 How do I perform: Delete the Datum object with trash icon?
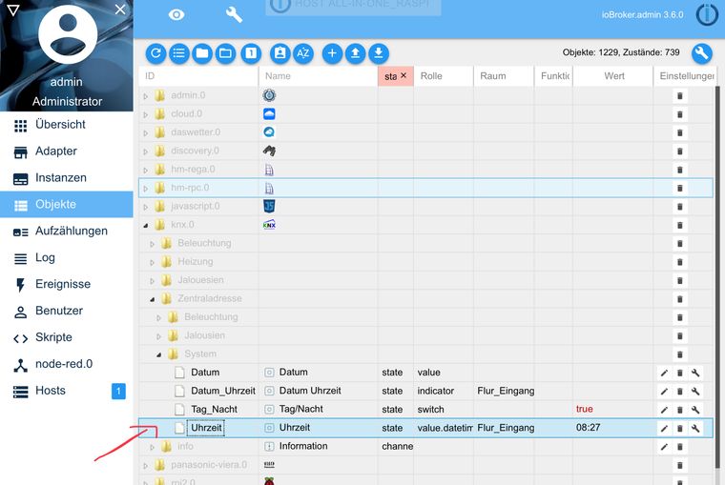679,373
